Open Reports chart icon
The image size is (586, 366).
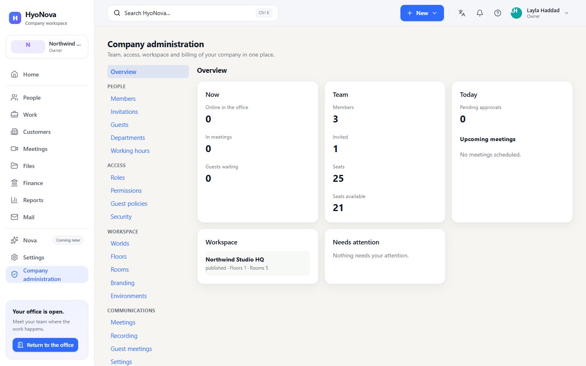click(x=15, y=200)
